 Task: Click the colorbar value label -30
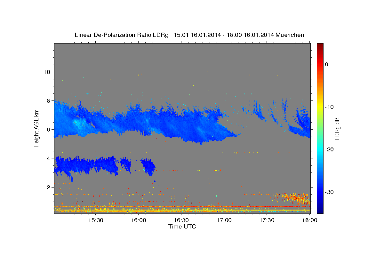point(329,192)
